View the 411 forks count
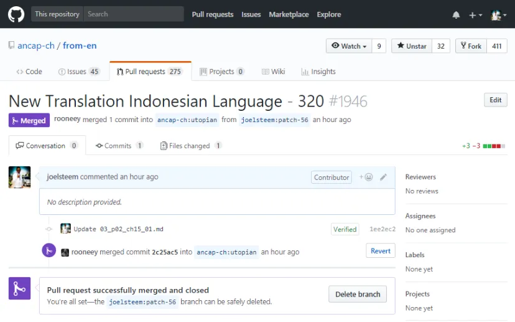Viewport: 515px width, 322px height. (496, 46)
